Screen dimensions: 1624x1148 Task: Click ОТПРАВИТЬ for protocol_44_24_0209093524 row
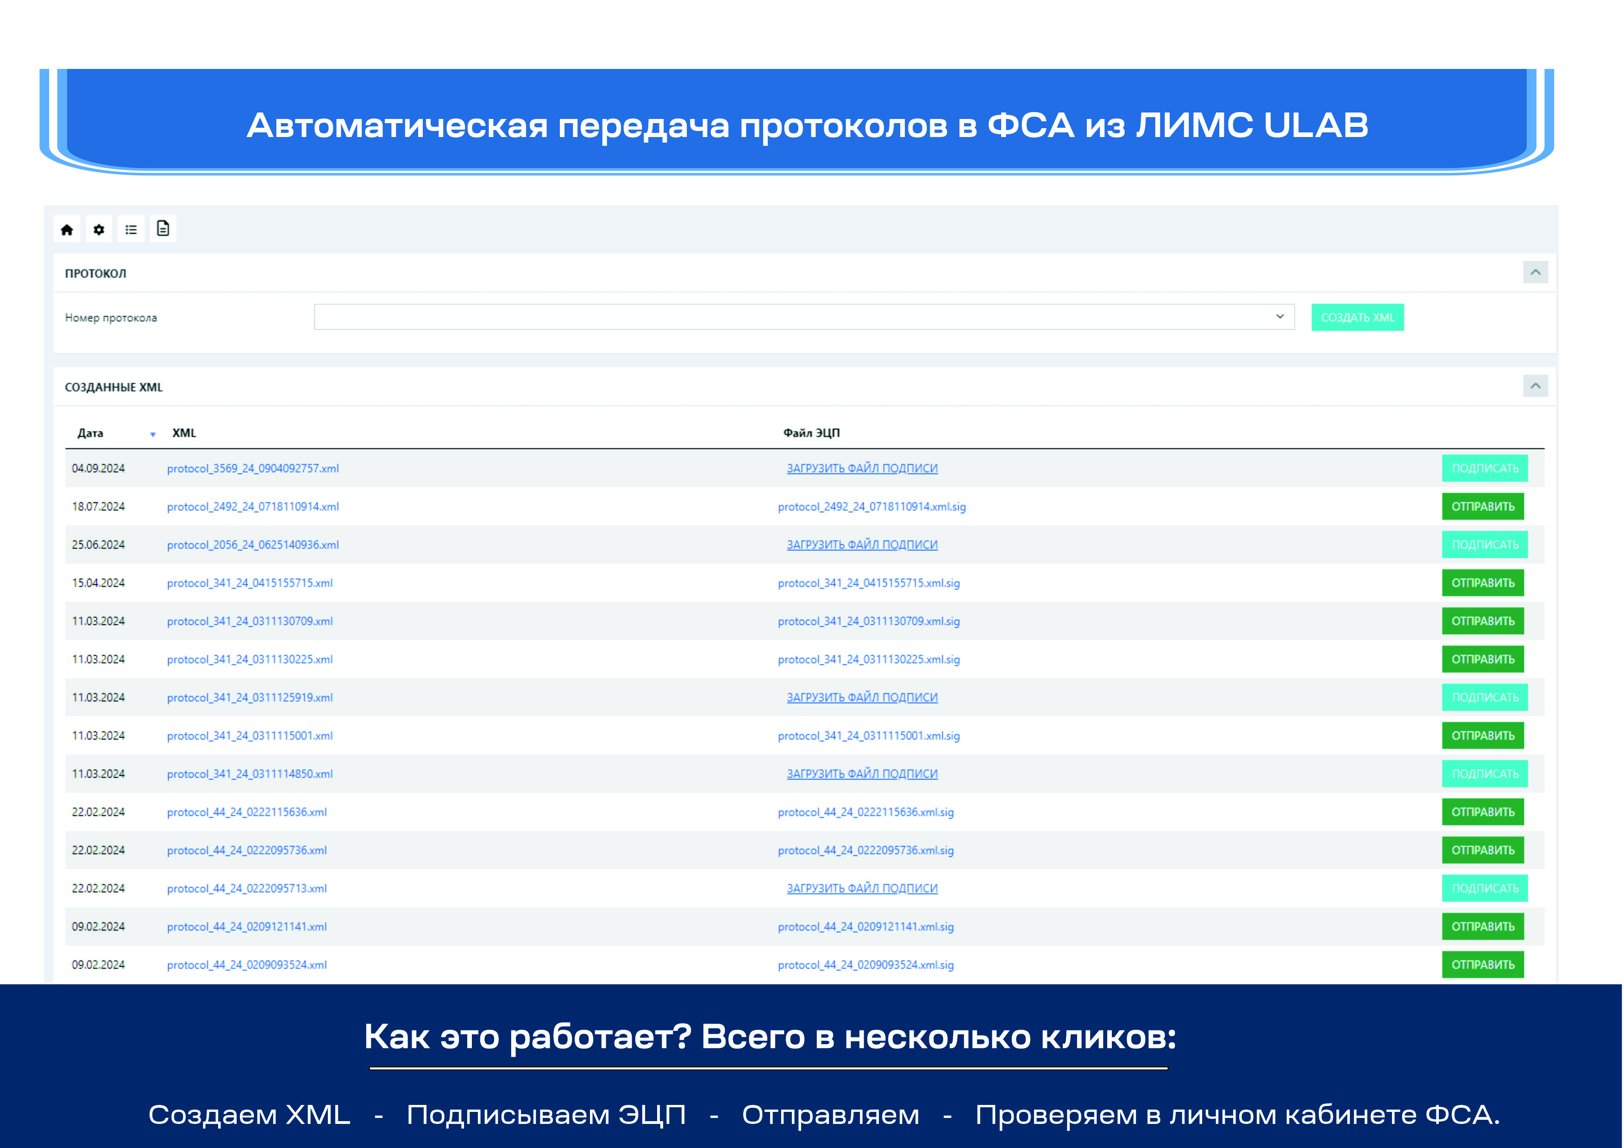(1483, 964)
